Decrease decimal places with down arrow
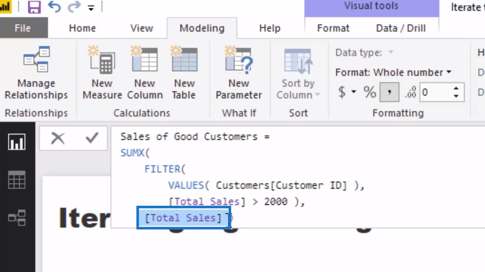The width and height of the screenshot is (485, 272). pos(456,96)
